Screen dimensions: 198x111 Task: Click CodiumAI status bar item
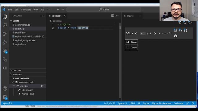coord(179,103)
